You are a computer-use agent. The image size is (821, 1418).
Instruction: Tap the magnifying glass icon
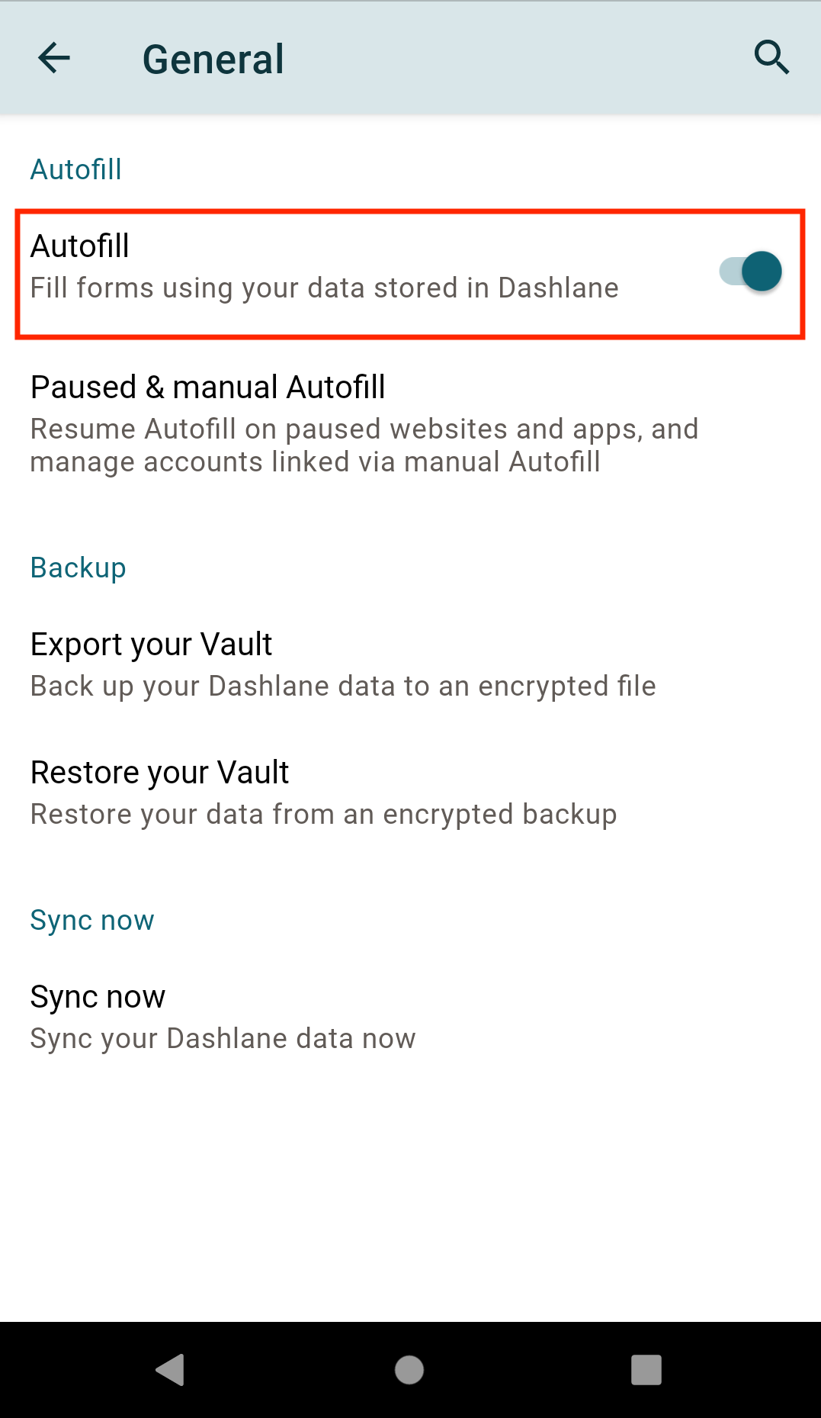coord(771,57)
